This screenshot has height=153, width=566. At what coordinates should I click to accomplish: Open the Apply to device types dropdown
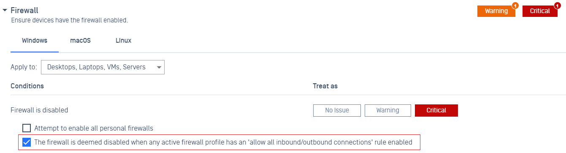coord(103,67)
